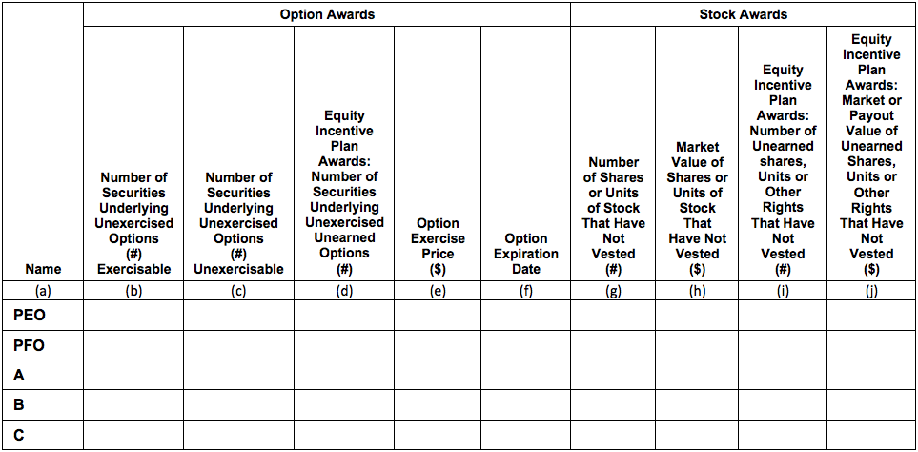Click column letter (j) cell

[x=871, y=291]
